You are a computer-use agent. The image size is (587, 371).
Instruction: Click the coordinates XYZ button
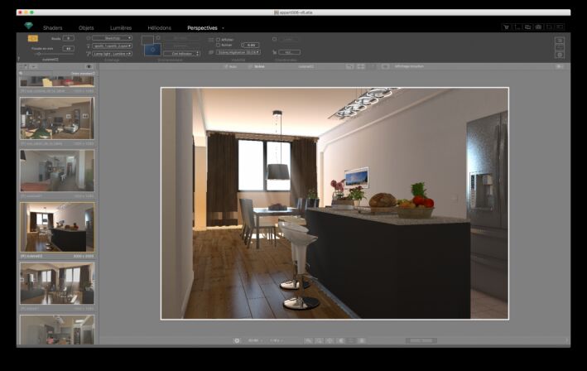point(289,52)
